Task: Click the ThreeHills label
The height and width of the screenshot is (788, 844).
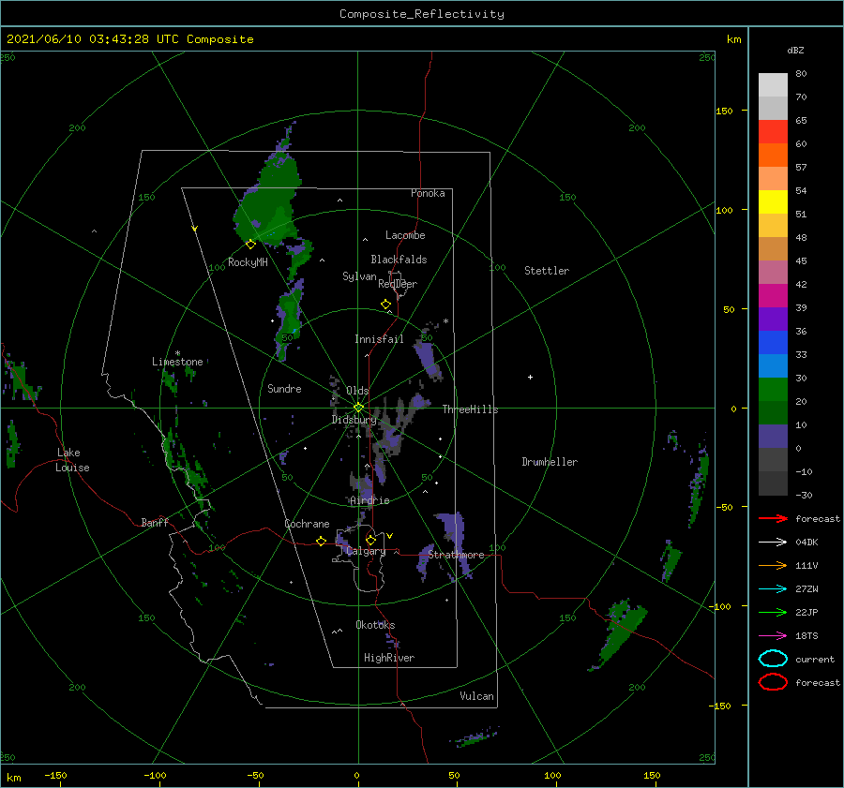Action: pyautogui.click(x=470, y=409)
